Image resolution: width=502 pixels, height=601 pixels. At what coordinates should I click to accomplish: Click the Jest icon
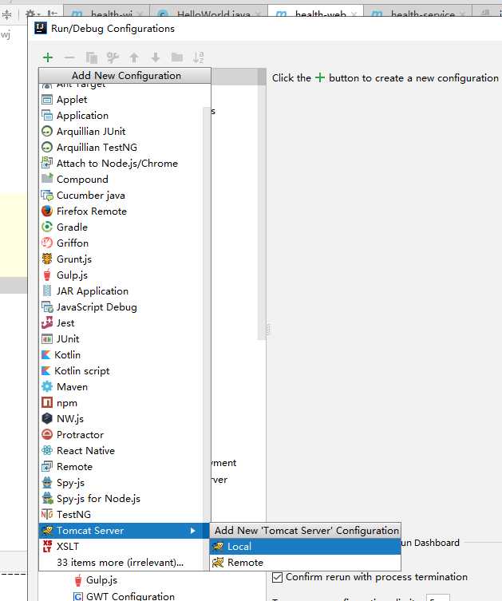click(47, 323)
